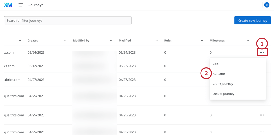This screenshot has width=274, height=137.
Task: Expand the Milestones column chevron
Action: pos(248,40)
